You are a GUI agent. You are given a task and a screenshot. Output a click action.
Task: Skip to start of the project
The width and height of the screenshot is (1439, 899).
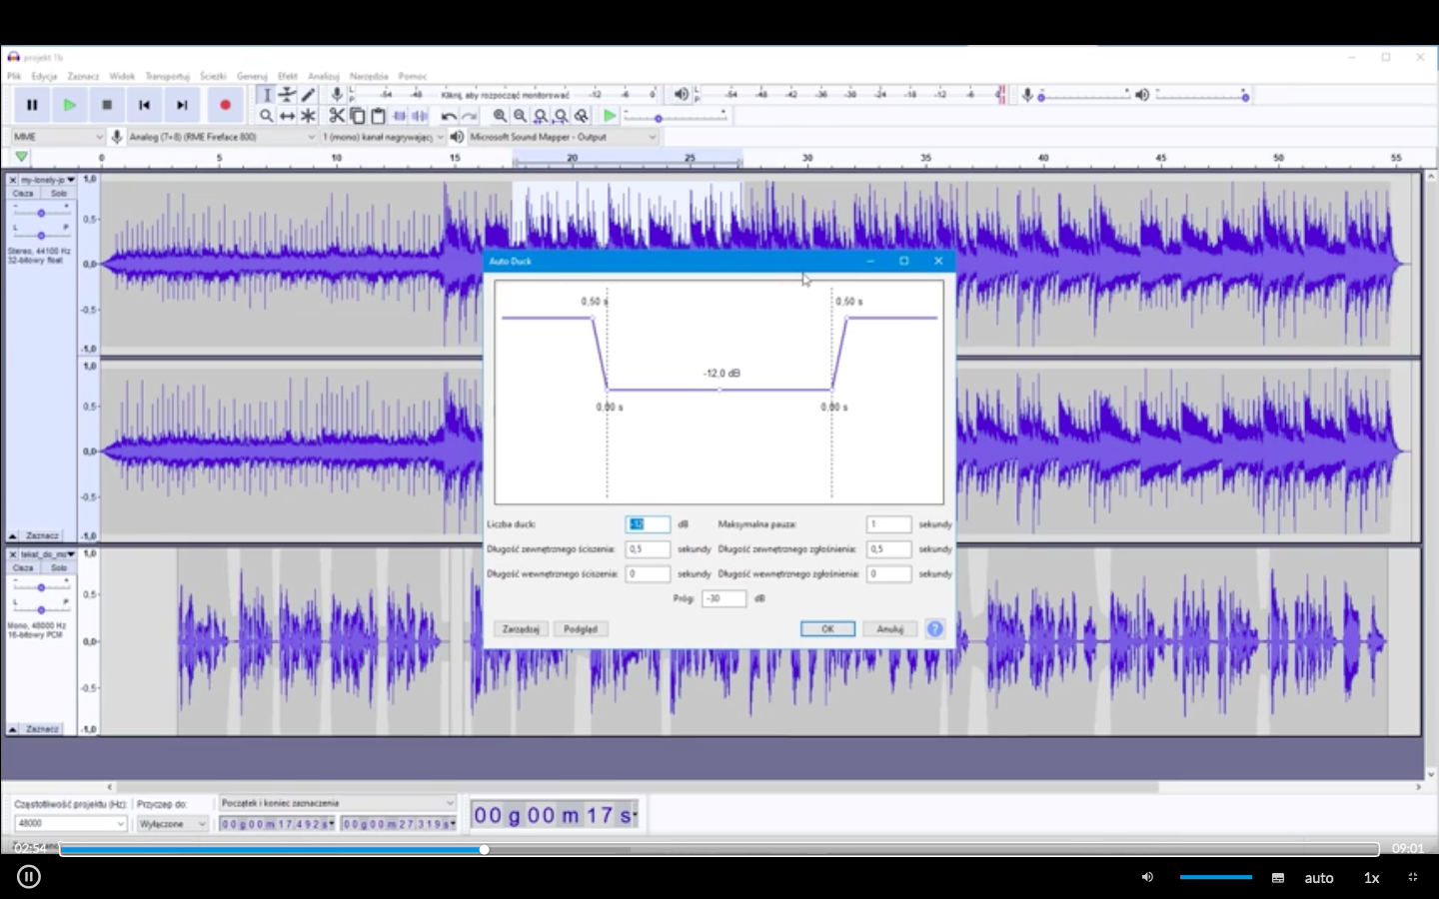pyautogui.click(x=145, y=105)
